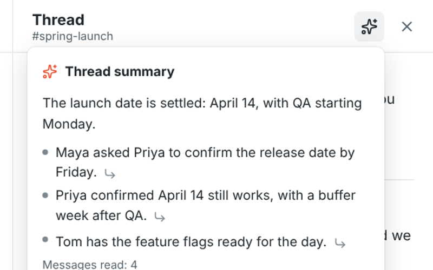Jump to source via arrow after "Friday."
The height and width of the screenshot is (270, 433).
pos(110,174)
